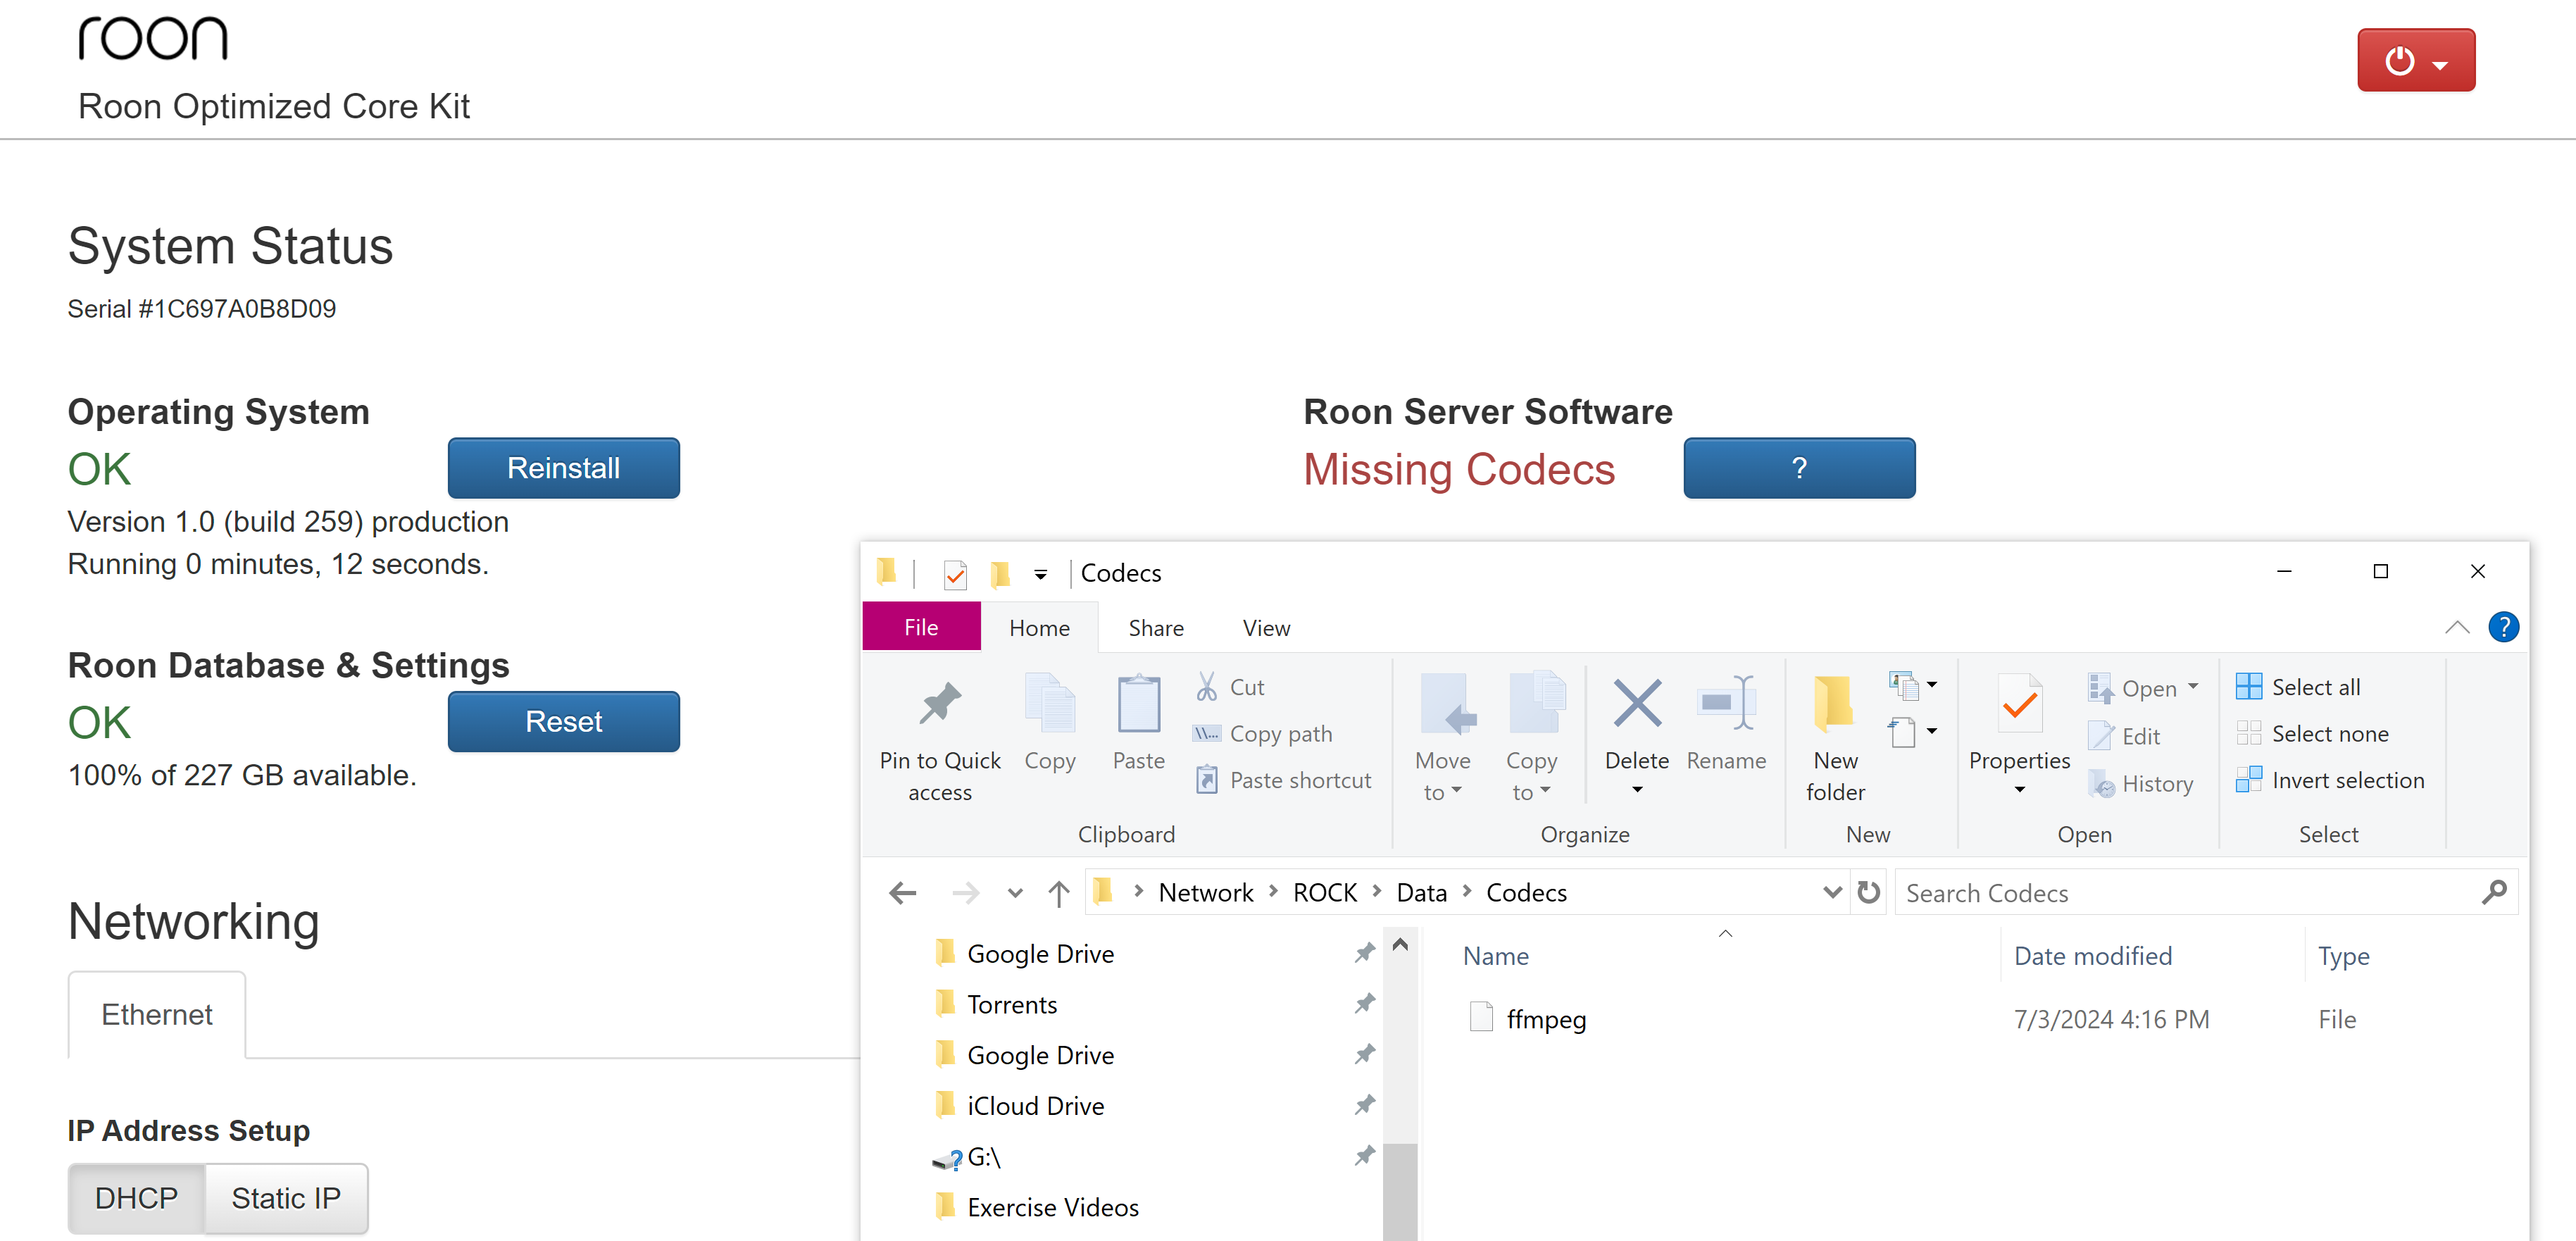2576x1241 pixels.
Task: Select the DHCP option
Action: pyautogui.click(x=136, y=1197)
